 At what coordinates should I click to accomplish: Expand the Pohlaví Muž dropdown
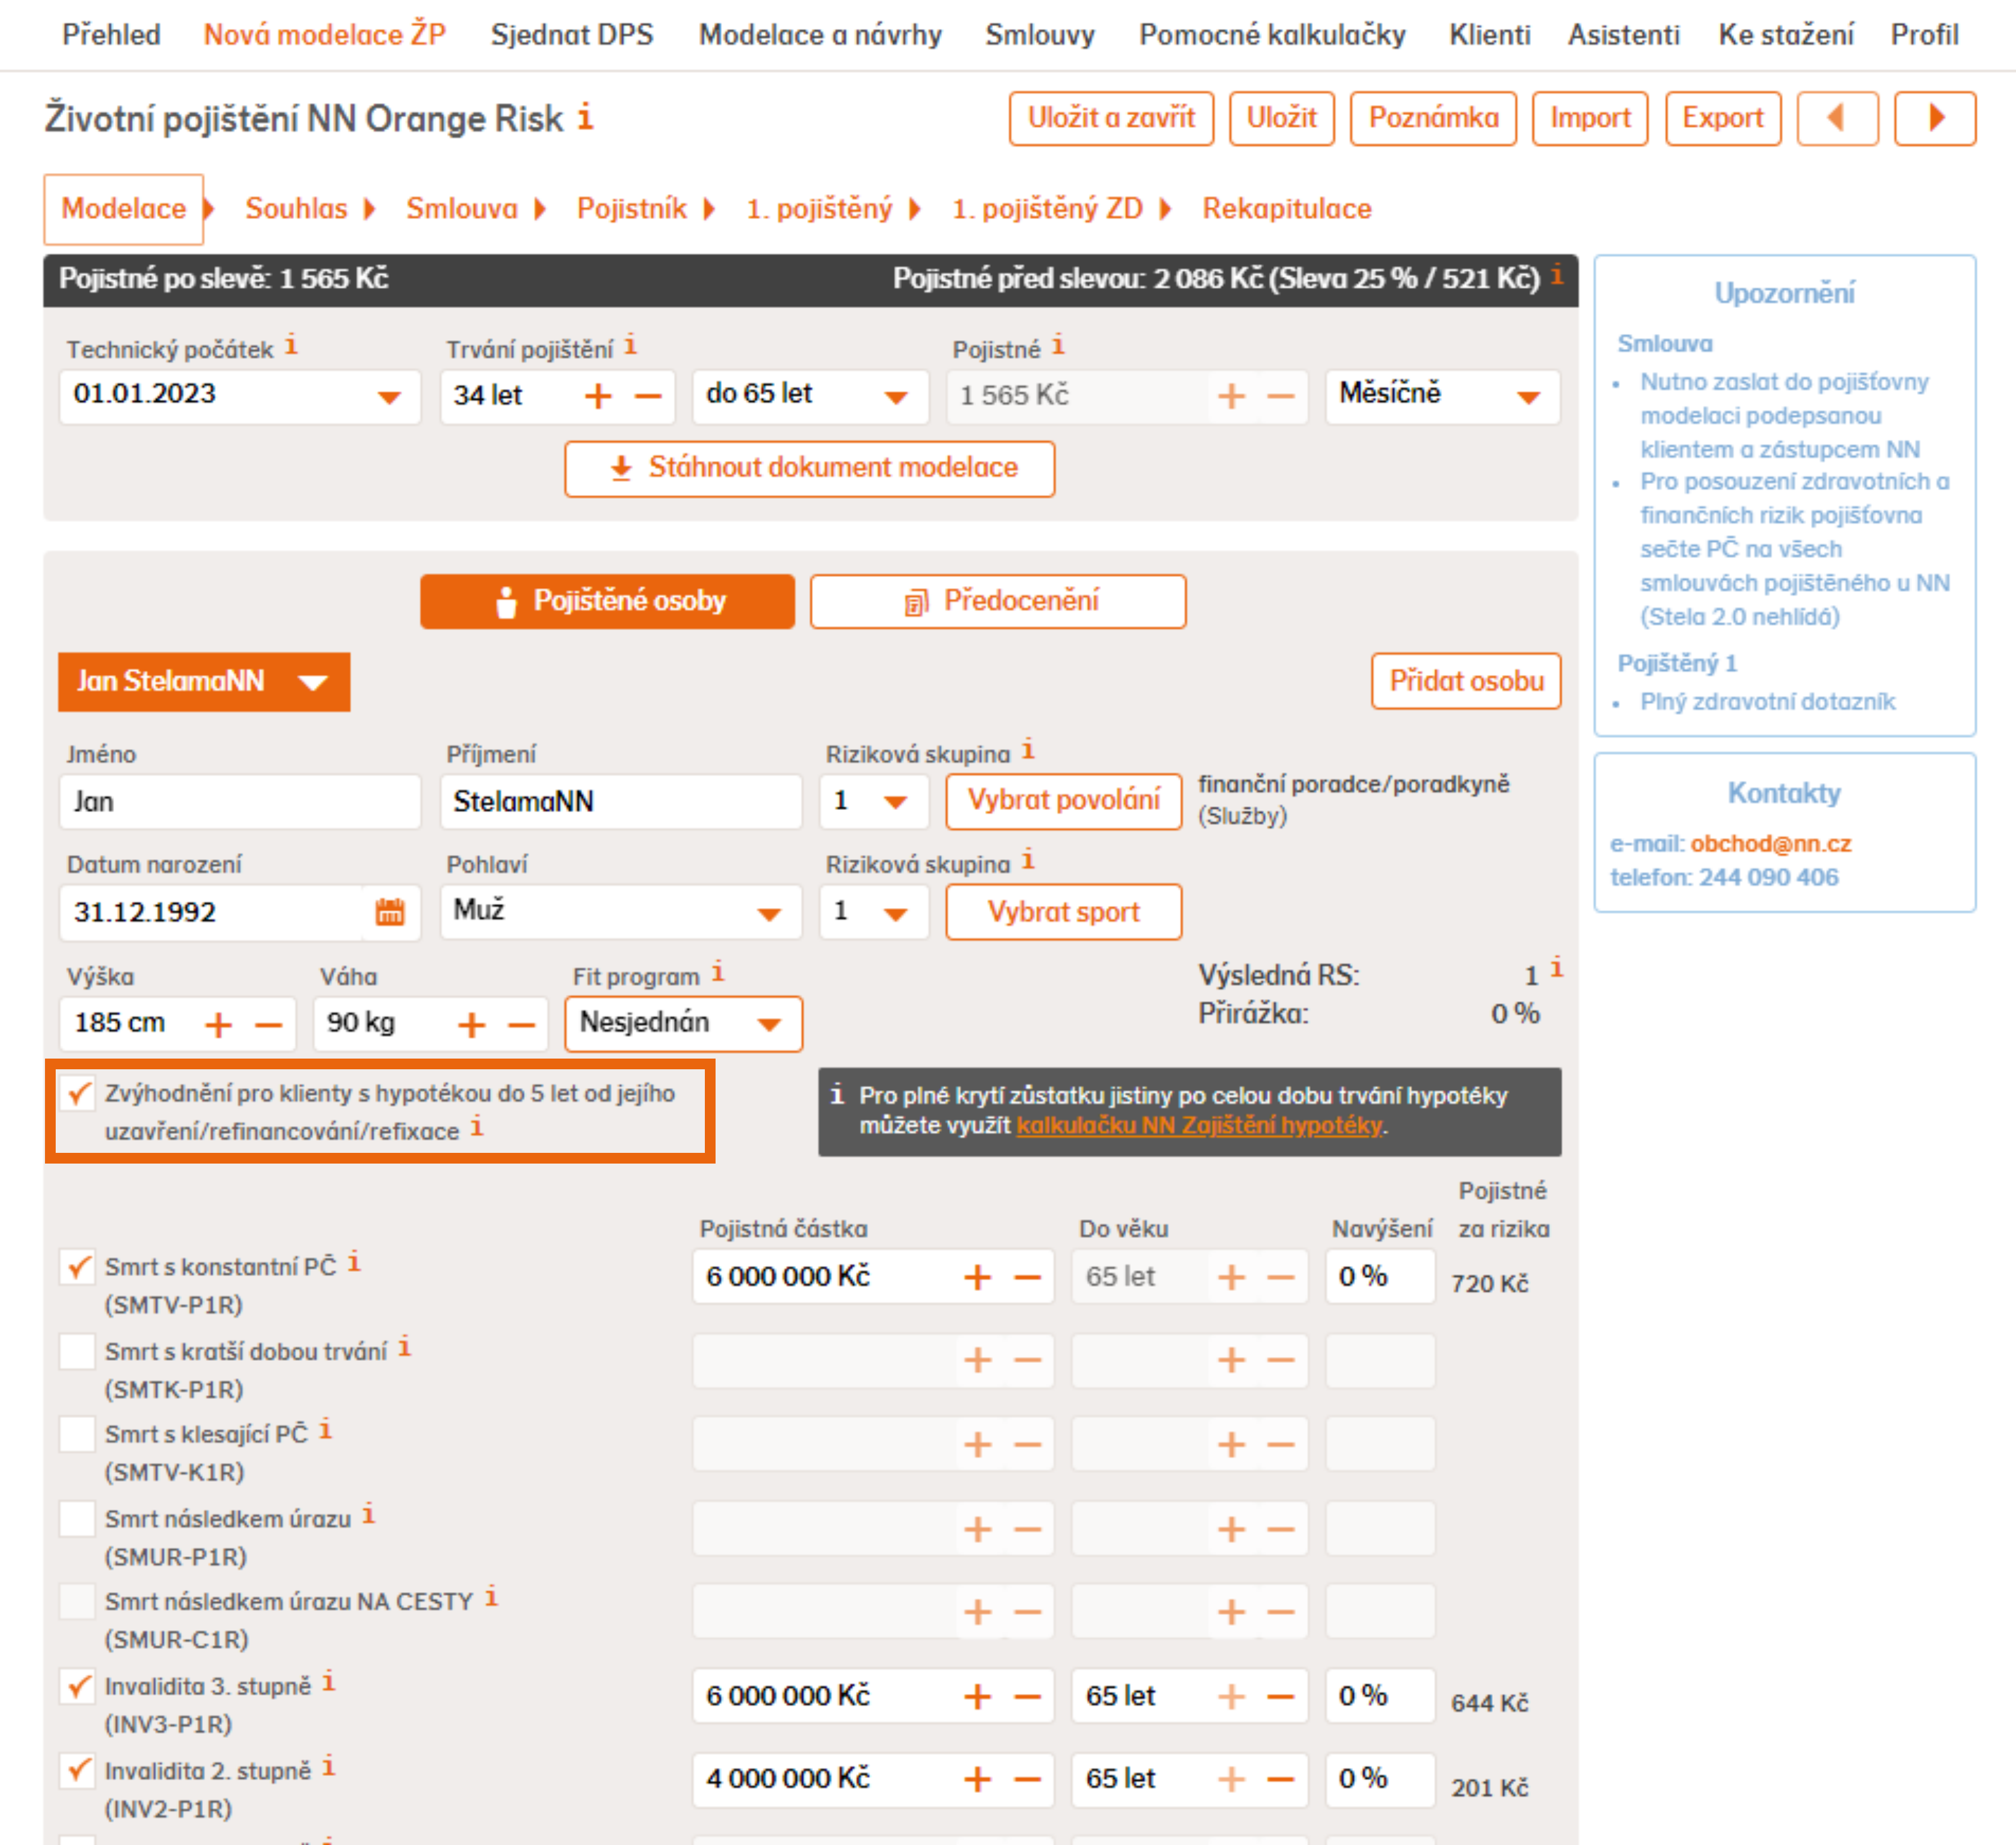[620, 911]
